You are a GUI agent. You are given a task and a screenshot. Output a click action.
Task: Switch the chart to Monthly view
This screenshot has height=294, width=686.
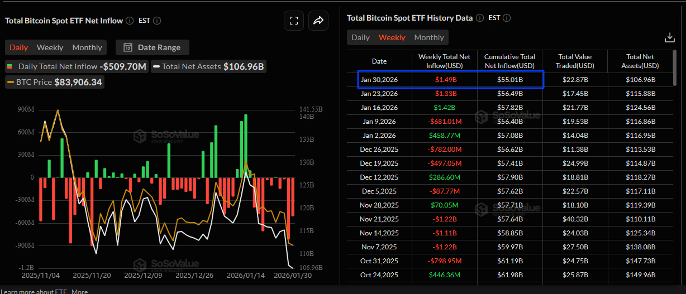(x=87, y=47)
